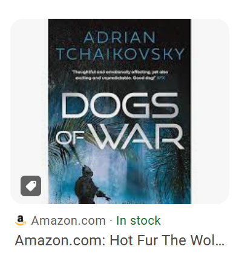Click the light gray card area left of cover
This screenshot has height=255, width=242.
[29, 101]
